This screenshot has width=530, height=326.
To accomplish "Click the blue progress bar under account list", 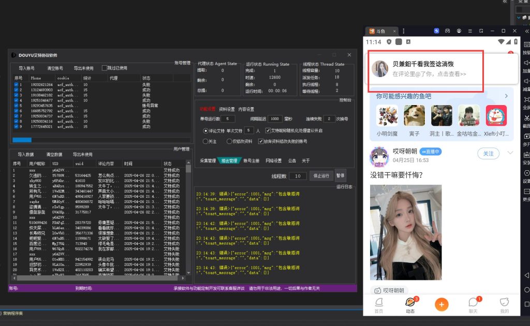I will tap(22, 140).
